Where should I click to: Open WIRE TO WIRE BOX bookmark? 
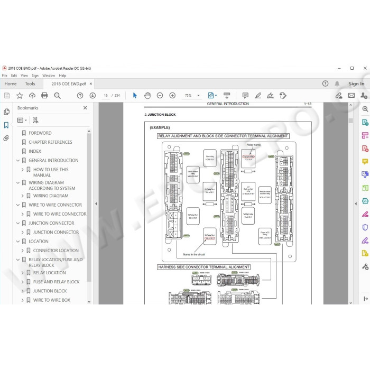(51, 300)
